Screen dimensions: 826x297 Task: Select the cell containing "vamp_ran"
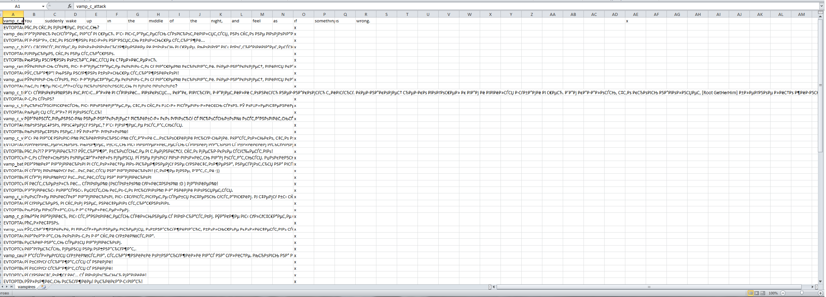pos(13,66)
